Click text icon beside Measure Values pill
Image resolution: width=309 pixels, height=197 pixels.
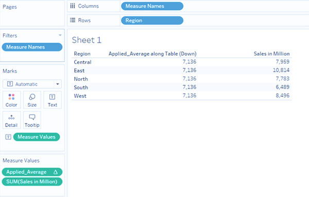coord(8,137)
